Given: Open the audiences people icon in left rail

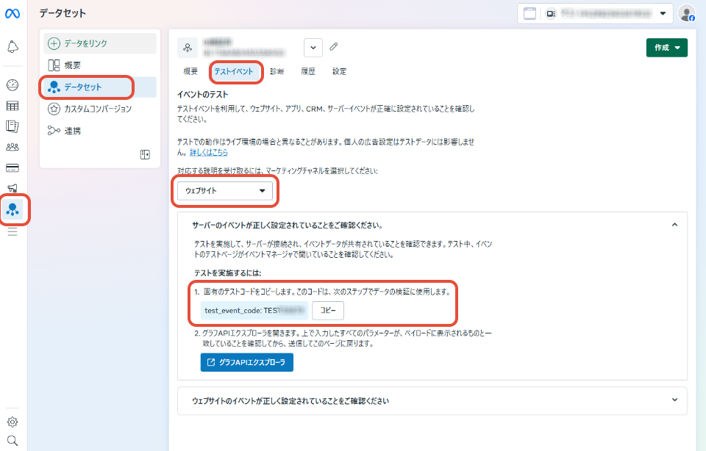Looking at the screenshot, I should [x=13, y=147].
